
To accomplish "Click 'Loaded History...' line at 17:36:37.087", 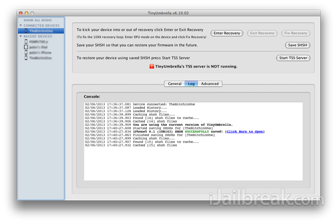I will tap(126, 108).
